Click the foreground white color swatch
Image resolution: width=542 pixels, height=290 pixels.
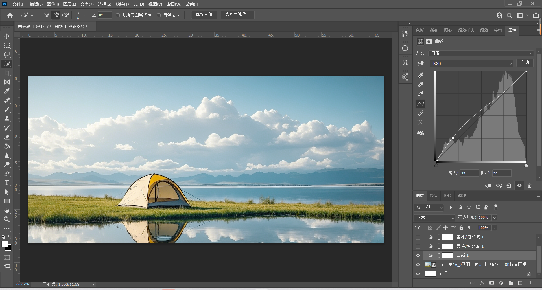[x=5, y=244]
